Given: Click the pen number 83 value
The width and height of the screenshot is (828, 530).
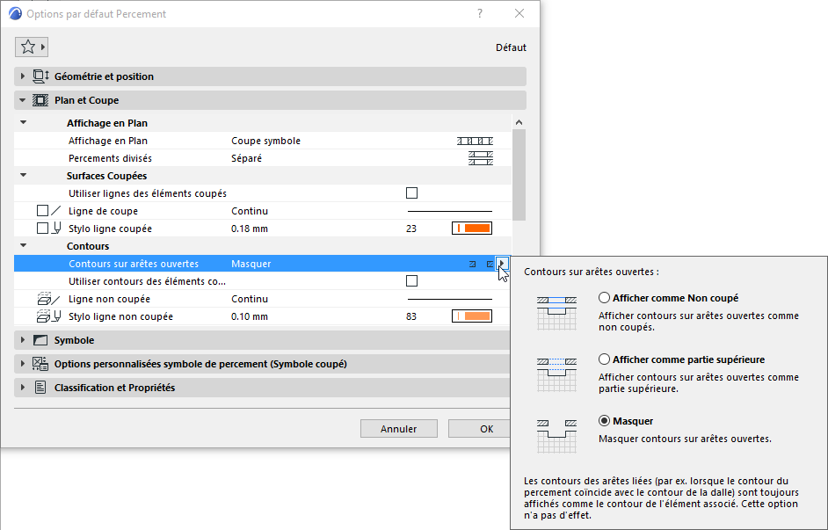Looking at the screenshot, I should coord(411,316).
